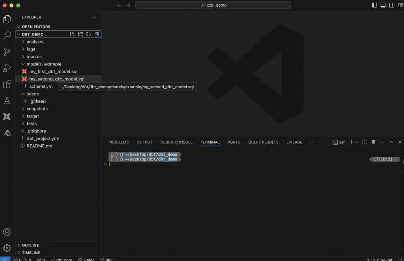404x261 pixels.
Task: Open the Accounts icon in activity bar
Action: point(7,232)
